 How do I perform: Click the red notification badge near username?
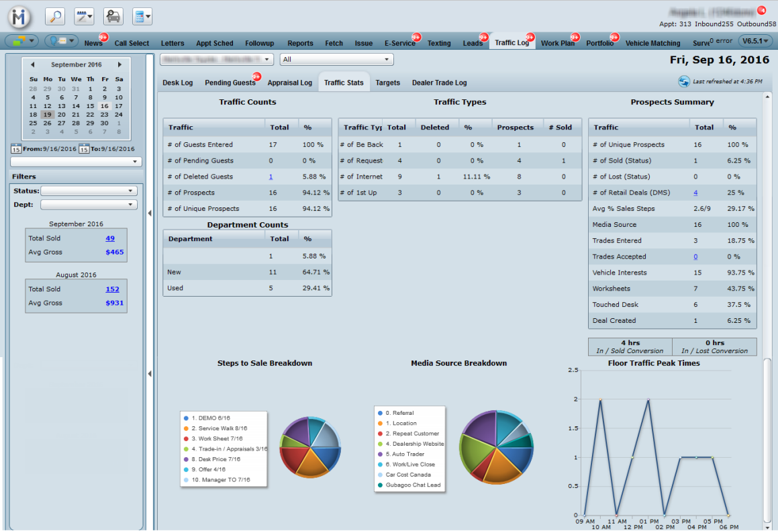tap(761, 10)
